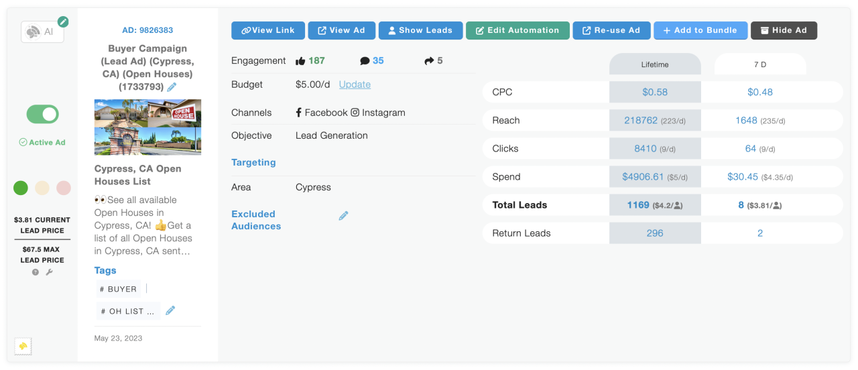Select the green status circle
858x370 pixels.
click(x=21, y=188)
